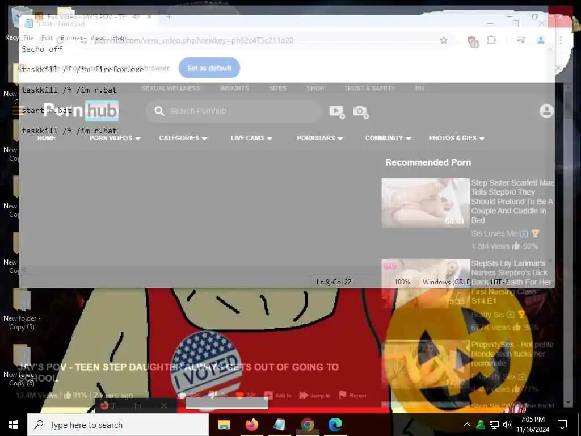Open the SHOP link in top bar
This screenshot has height=436, width=581.
coord(315,88)
